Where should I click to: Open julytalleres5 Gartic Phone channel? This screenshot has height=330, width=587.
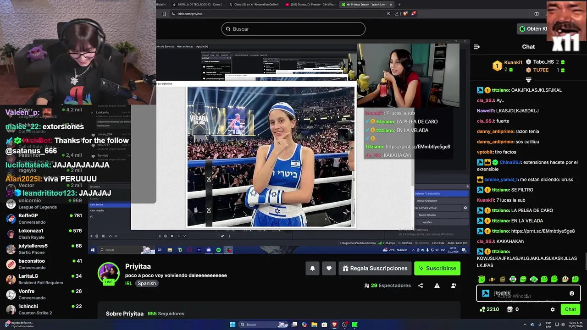[44, 249]
